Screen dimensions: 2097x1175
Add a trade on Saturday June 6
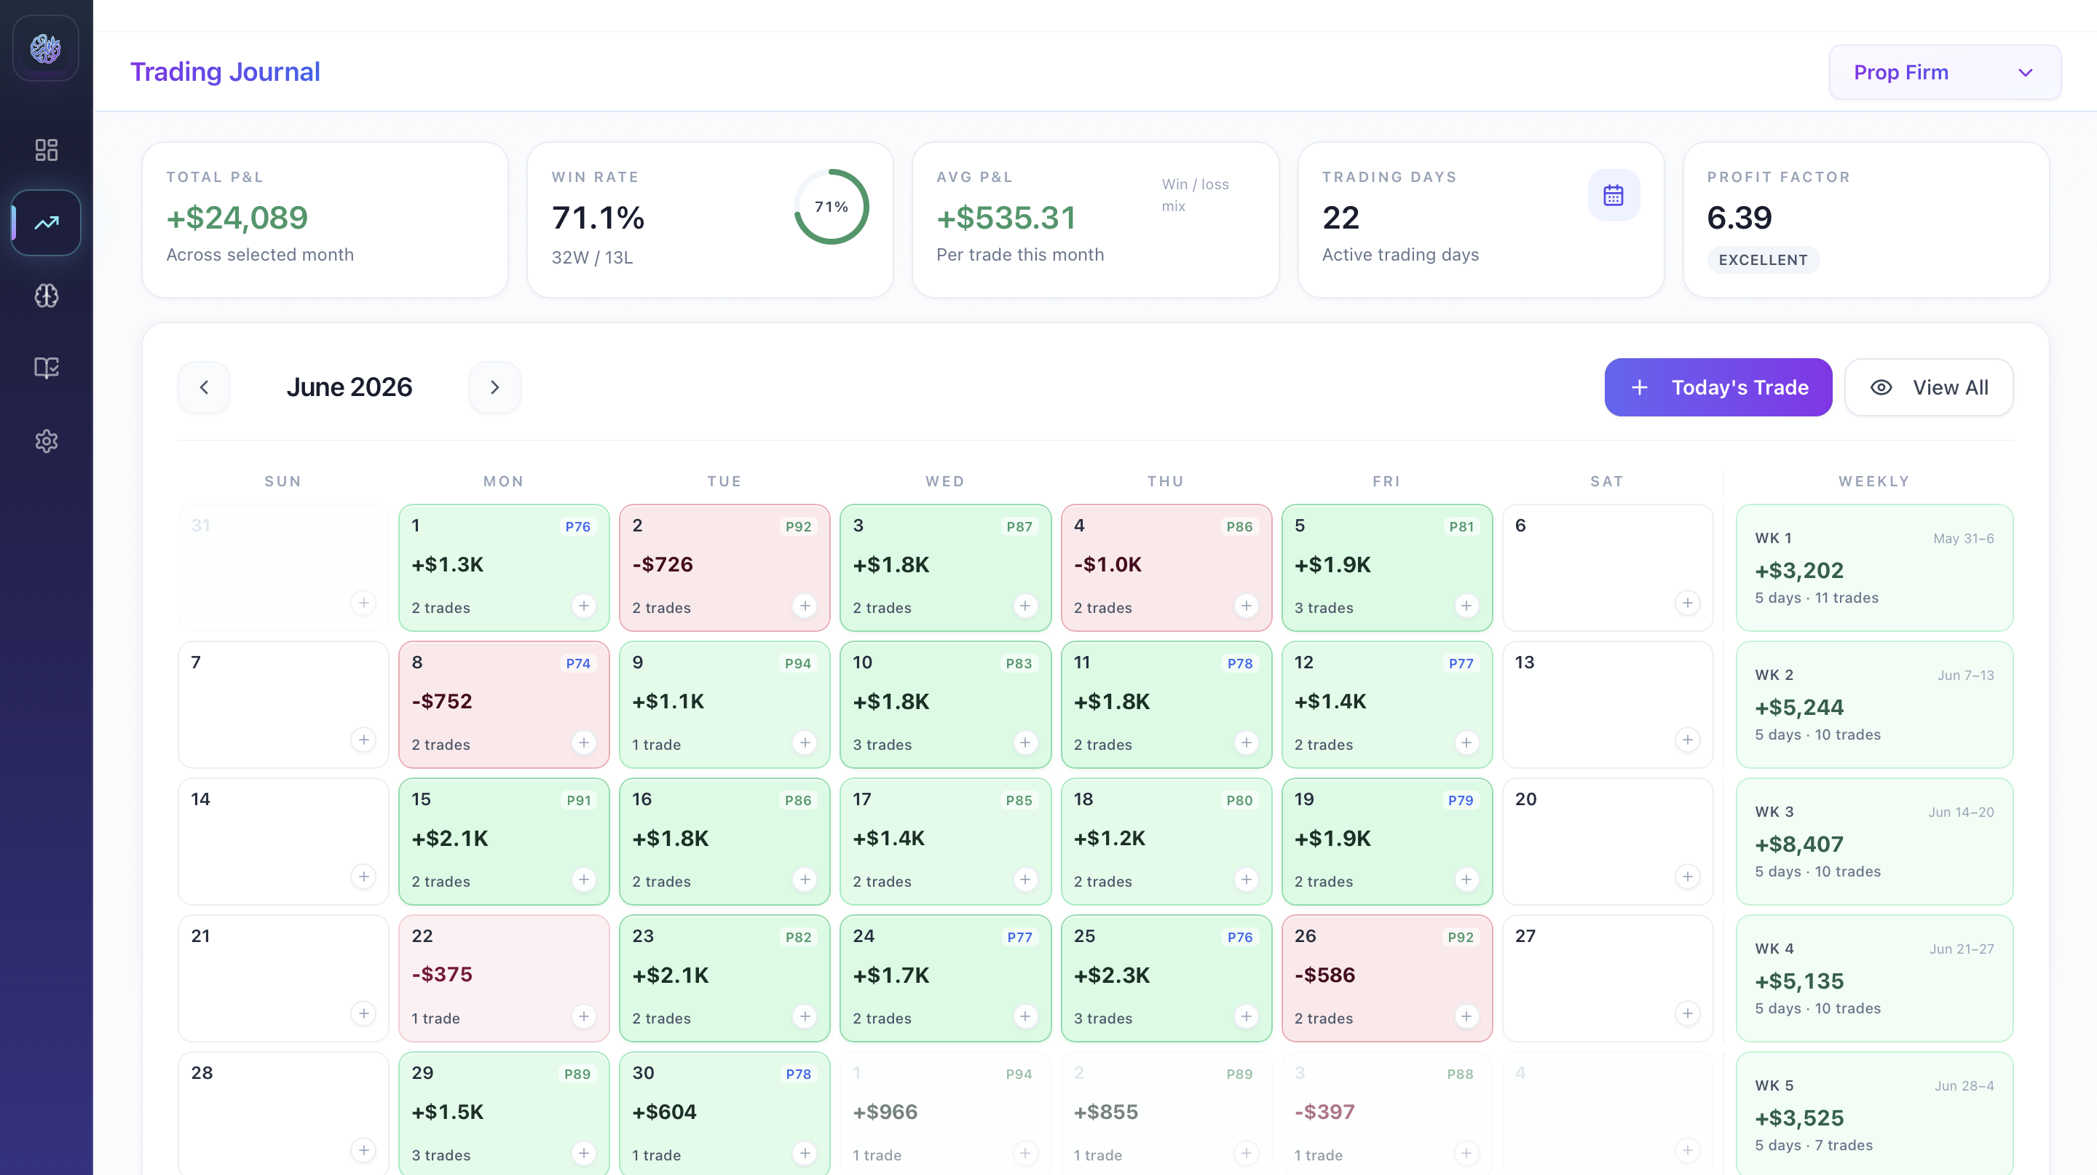(1688, 603)
